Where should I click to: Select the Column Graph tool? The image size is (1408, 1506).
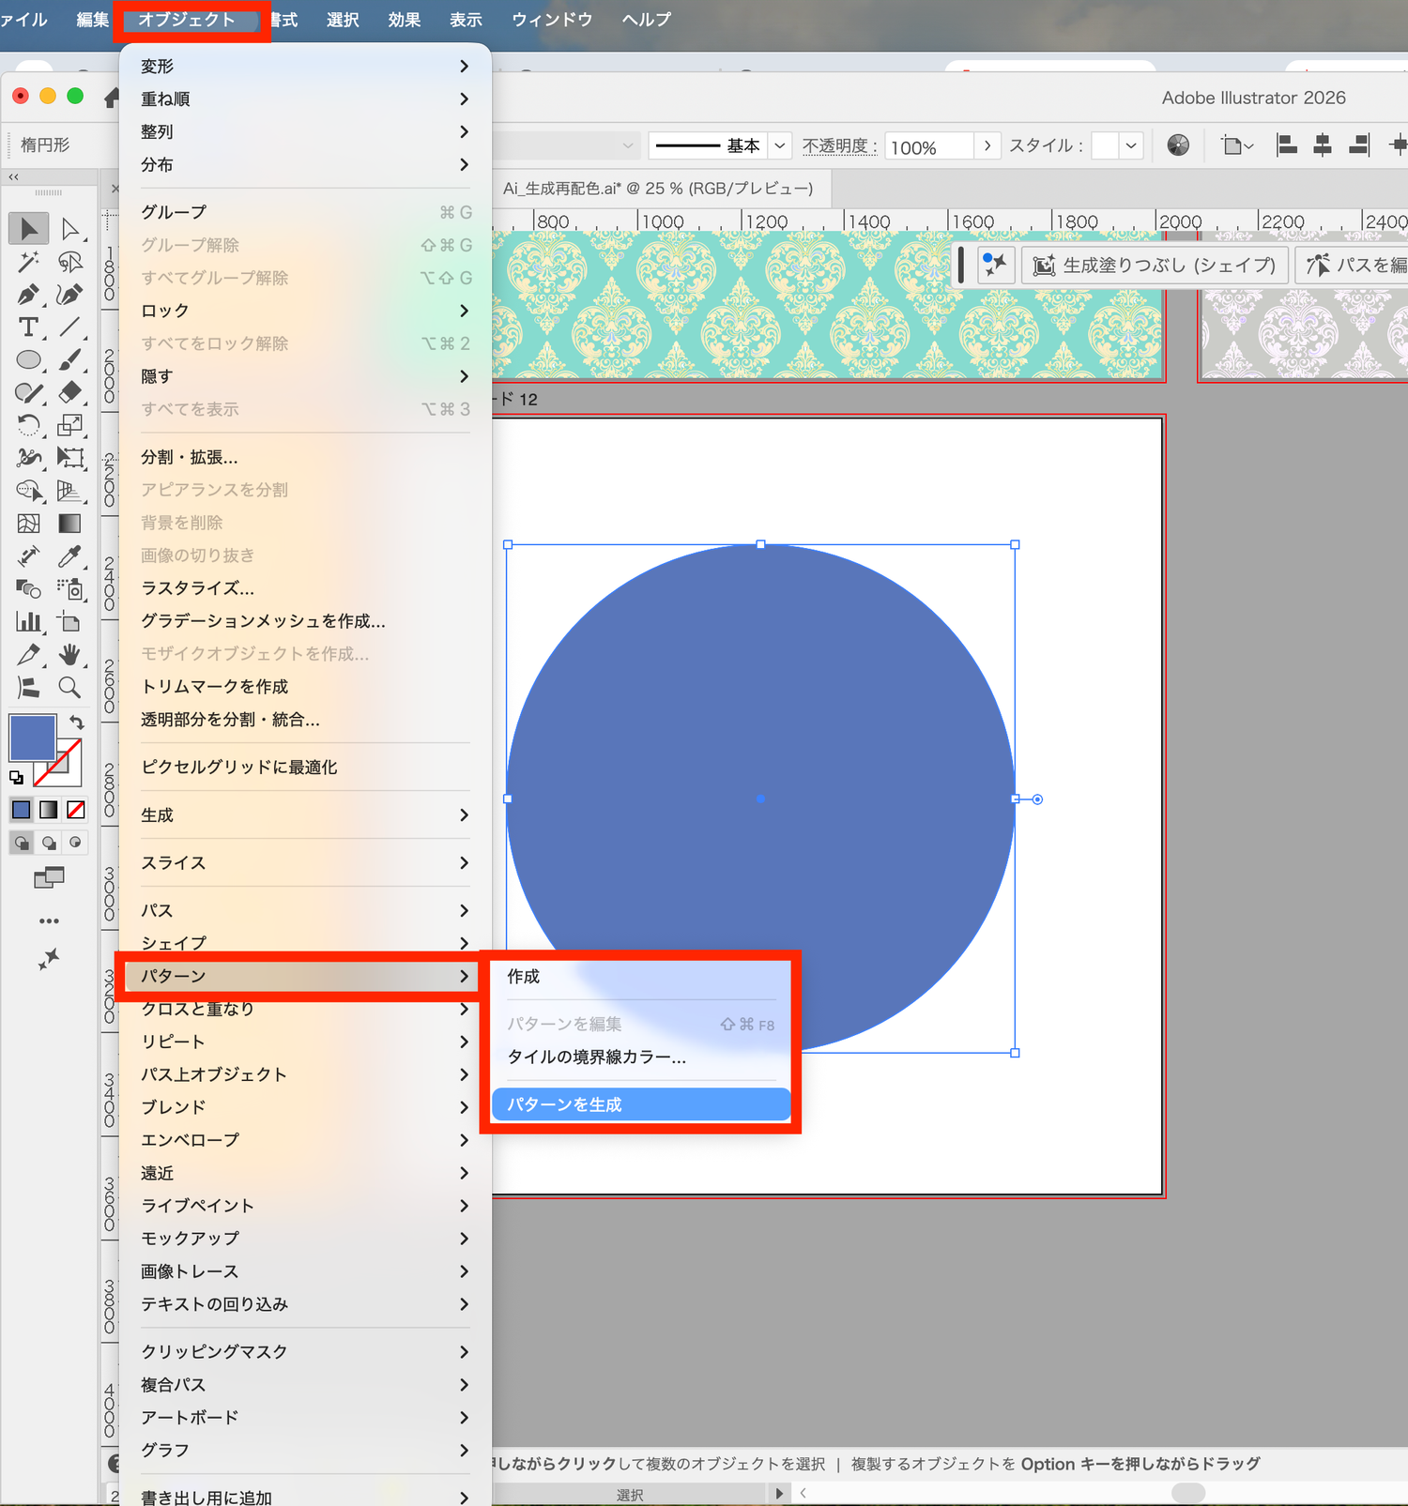(29, 622)
